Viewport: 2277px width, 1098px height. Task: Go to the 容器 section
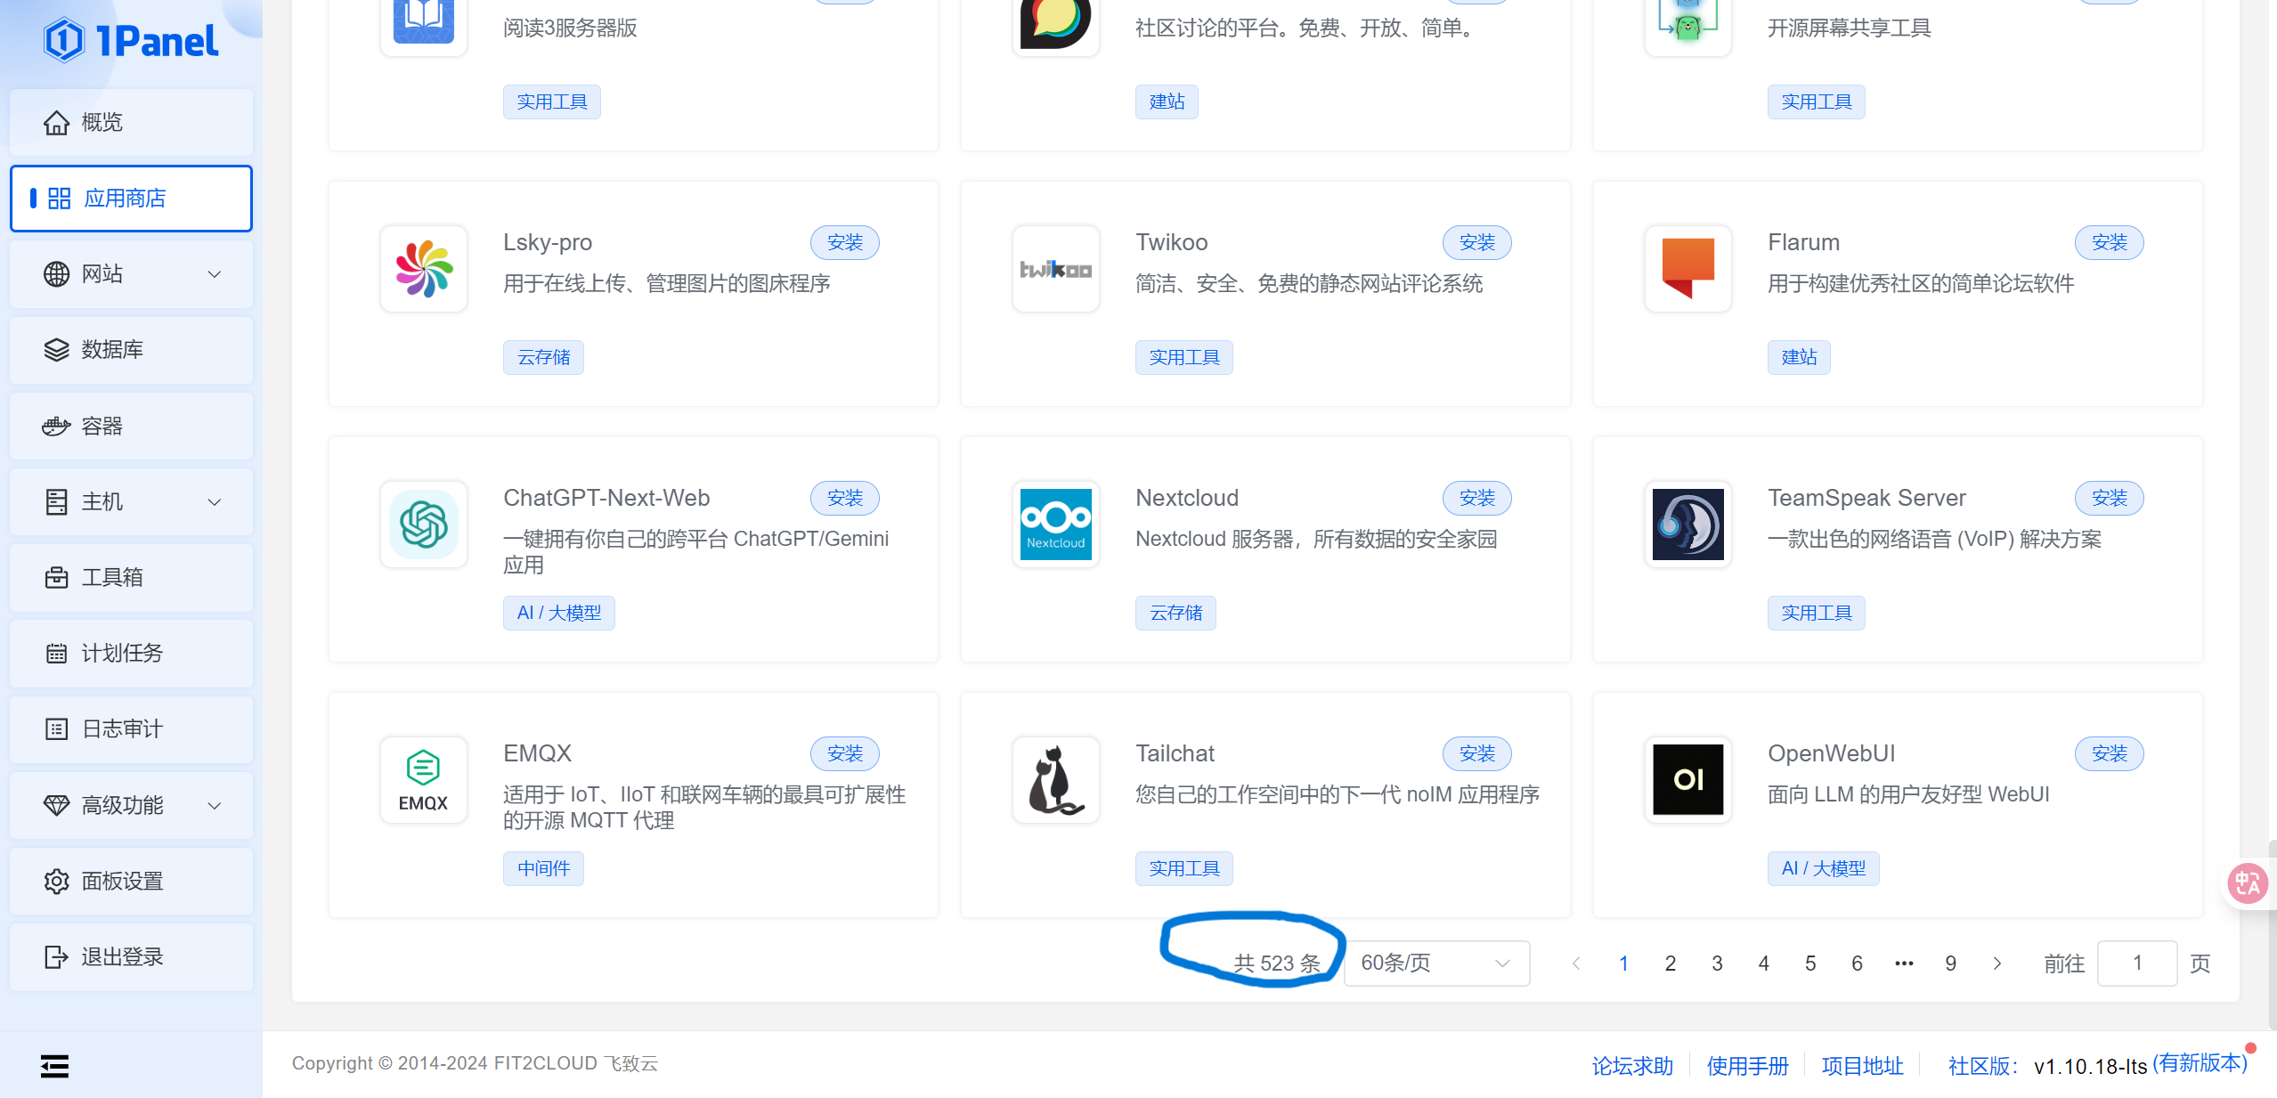pos(131,426)
